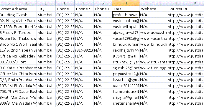Select column H header
Screen dimensions: 204x107
tap(126, 3)
